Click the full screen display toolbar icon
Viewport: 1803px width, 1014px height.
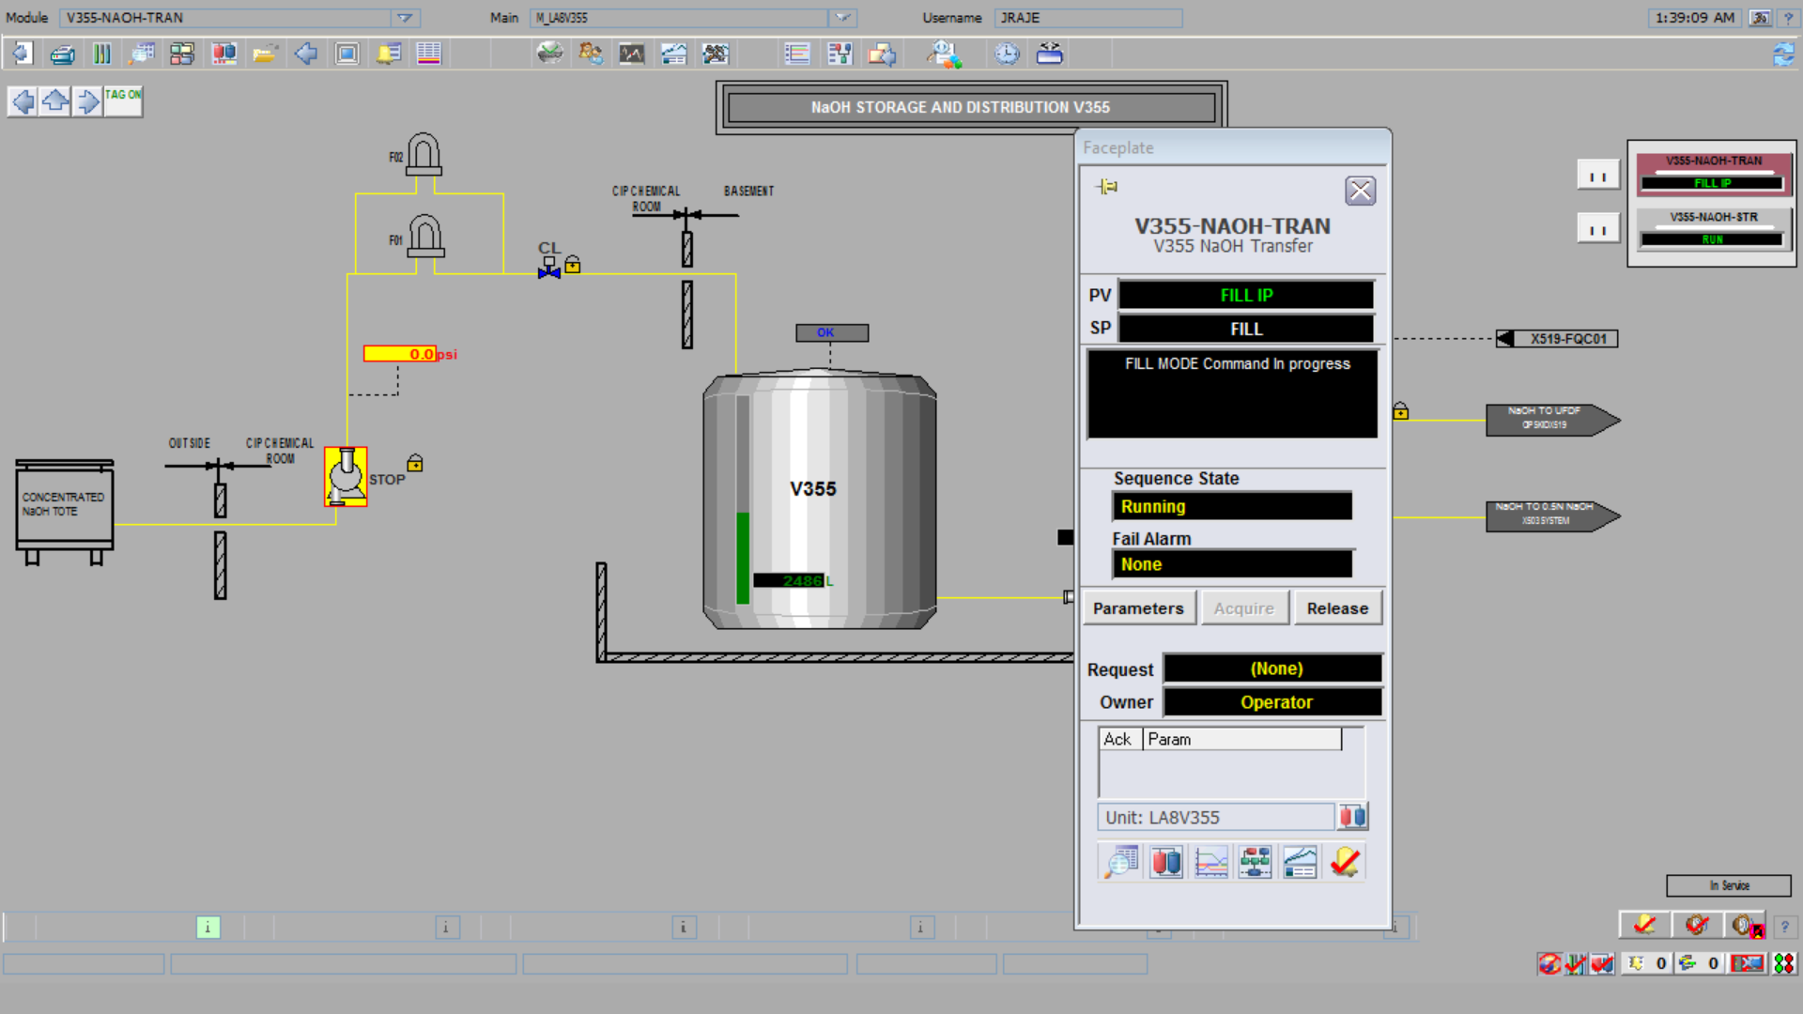tap(347, 54)
